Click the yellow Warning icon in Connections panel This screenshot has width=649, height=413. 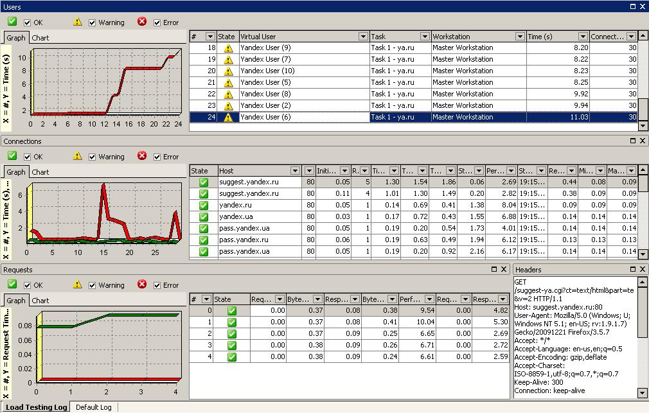[78, 156]
